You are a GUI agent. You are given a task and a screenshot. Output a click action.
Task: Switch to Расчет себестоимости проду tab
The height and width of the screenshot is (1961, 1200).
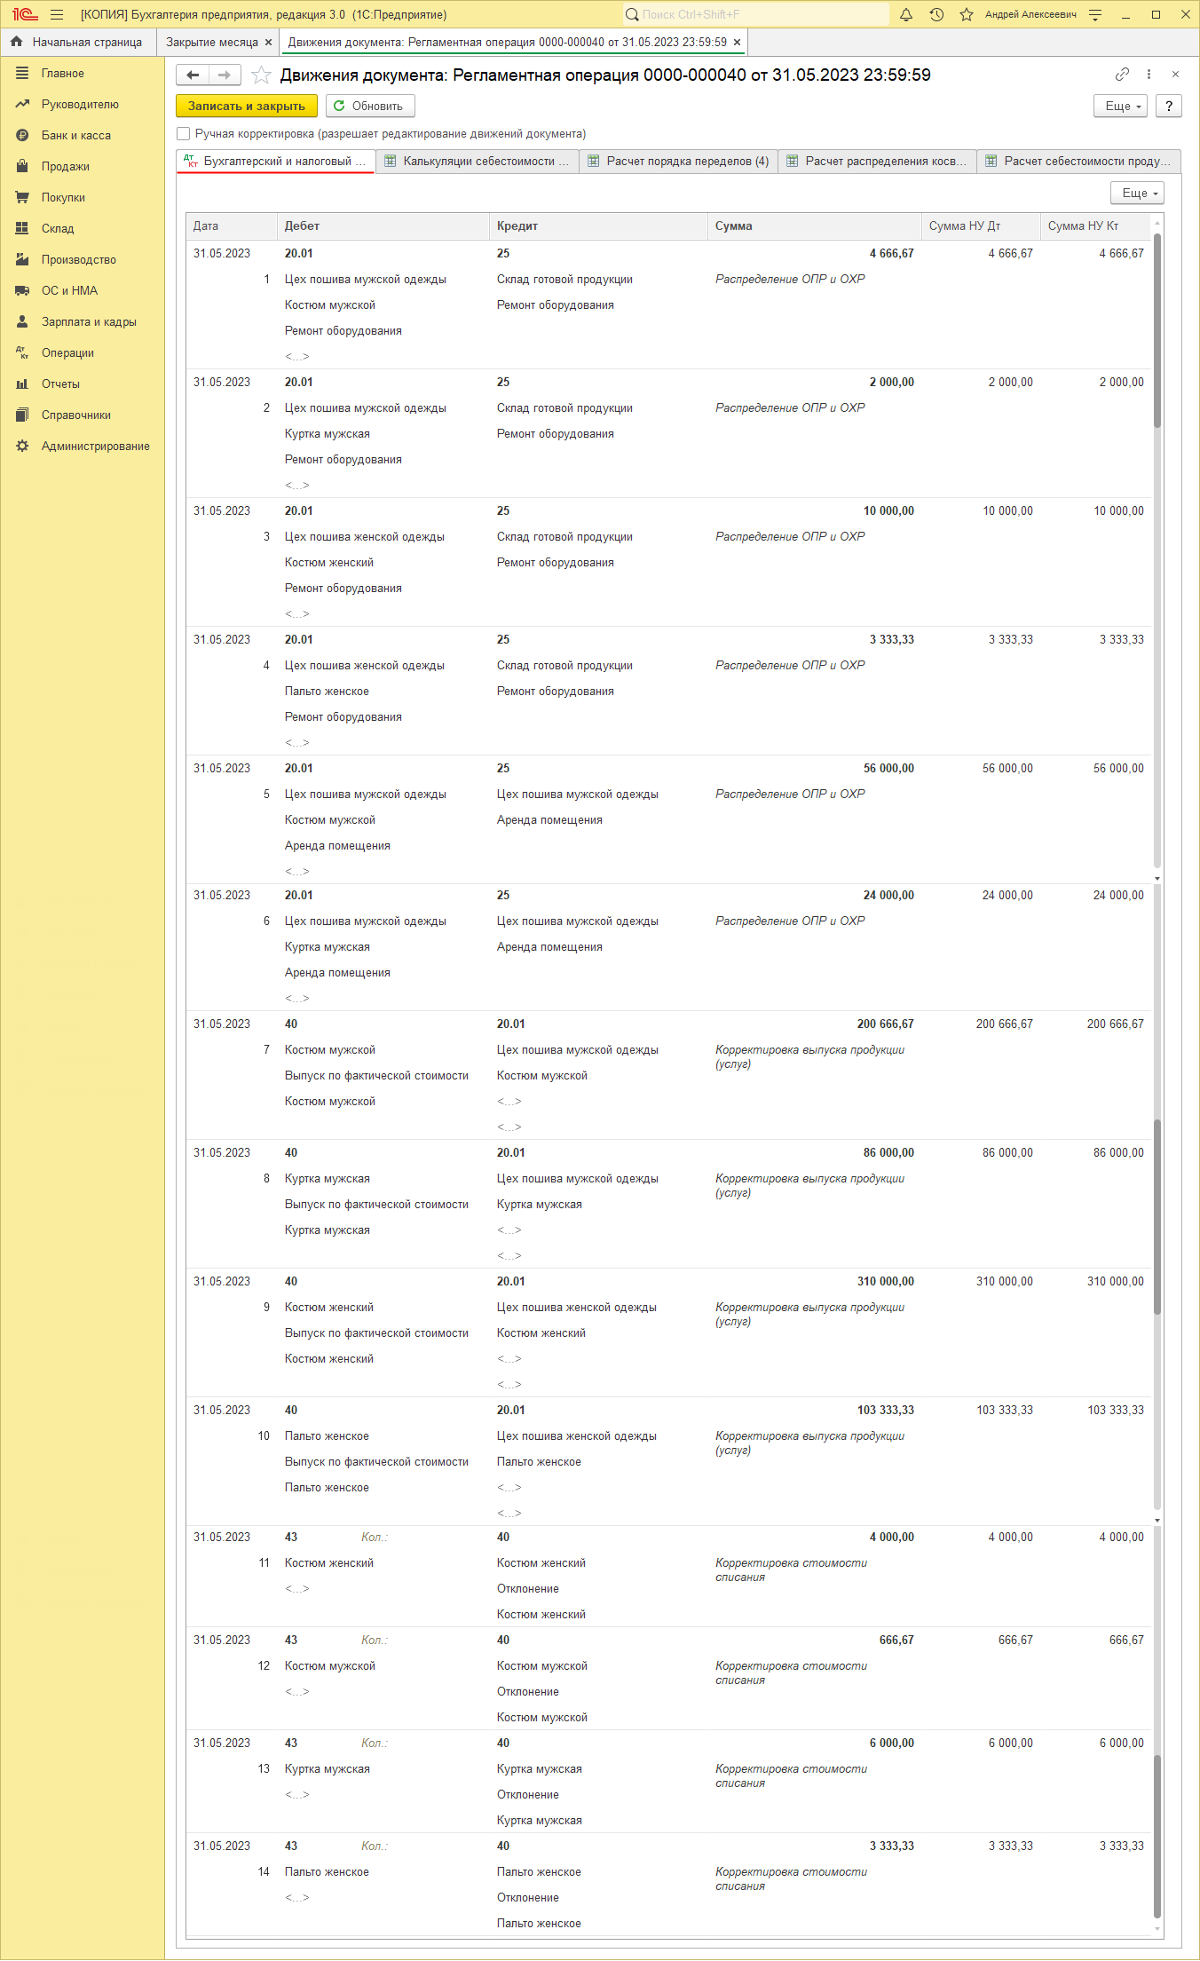pos(1079,162)
